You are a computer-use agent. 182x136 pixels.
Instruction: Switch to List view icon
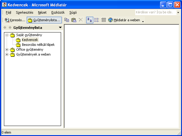pyautogui.click(x=97, y=20)
